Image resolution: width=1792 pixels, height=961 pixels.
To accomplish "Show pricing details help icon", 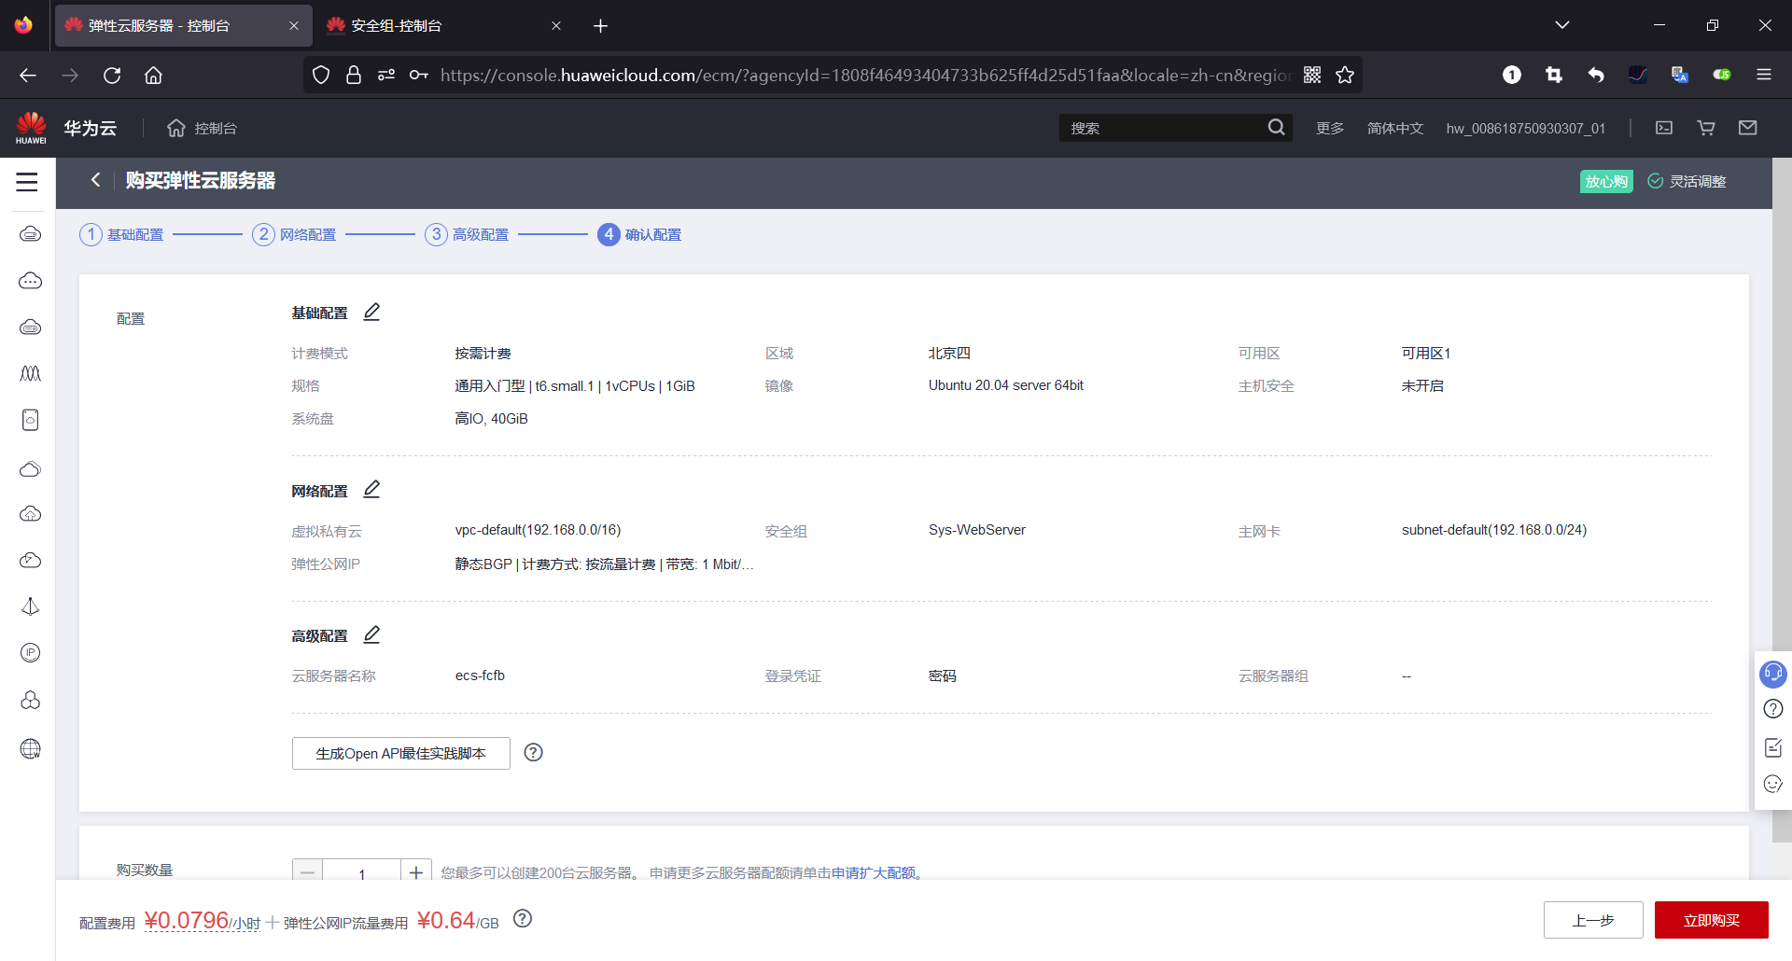I will [523, 919].
